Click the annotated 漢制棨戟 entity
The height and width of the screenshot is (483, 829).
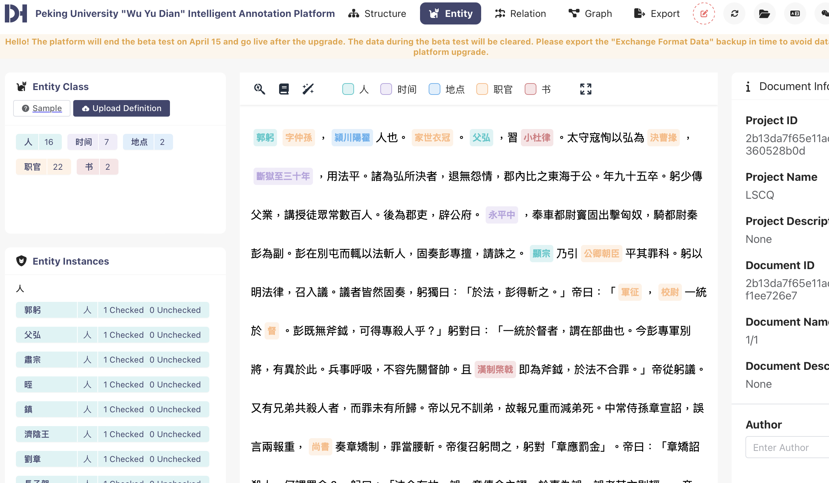[495, 369]
